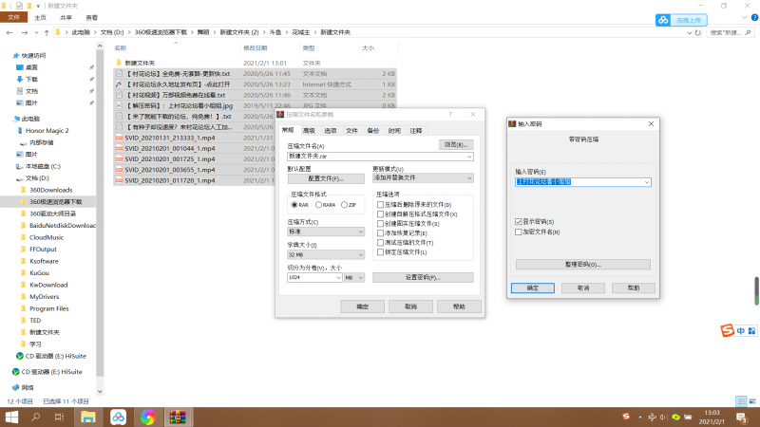Open the 注释 tab
Viewport: 760px width, 427px height.
(x=415, y=130)
